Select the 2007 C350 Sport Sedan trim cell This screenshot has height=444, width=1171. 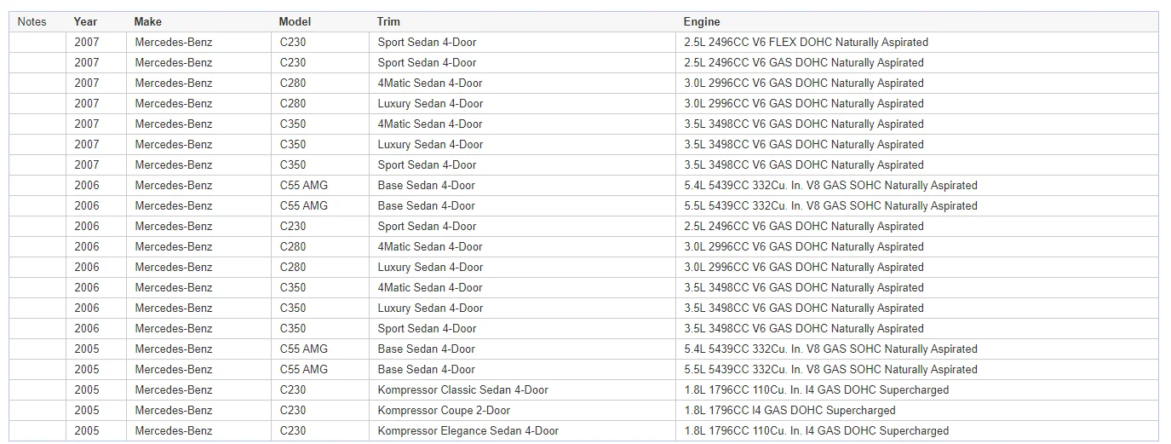[523, 164]
